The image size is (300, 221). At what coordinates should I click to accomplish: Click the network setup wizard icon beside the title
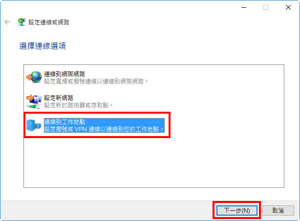[x=21, y=22]
